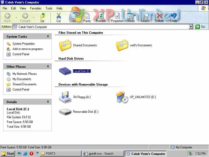Open the Back history dropdown arrow

pyautogui.click(x=16, y=18)
